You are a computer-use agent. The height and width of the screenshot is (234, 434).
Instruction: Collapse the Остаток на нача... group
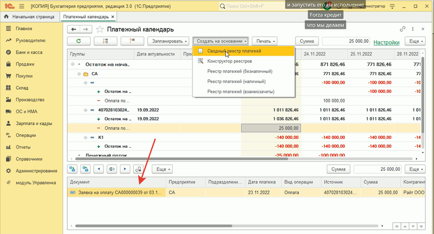[73, 65]
